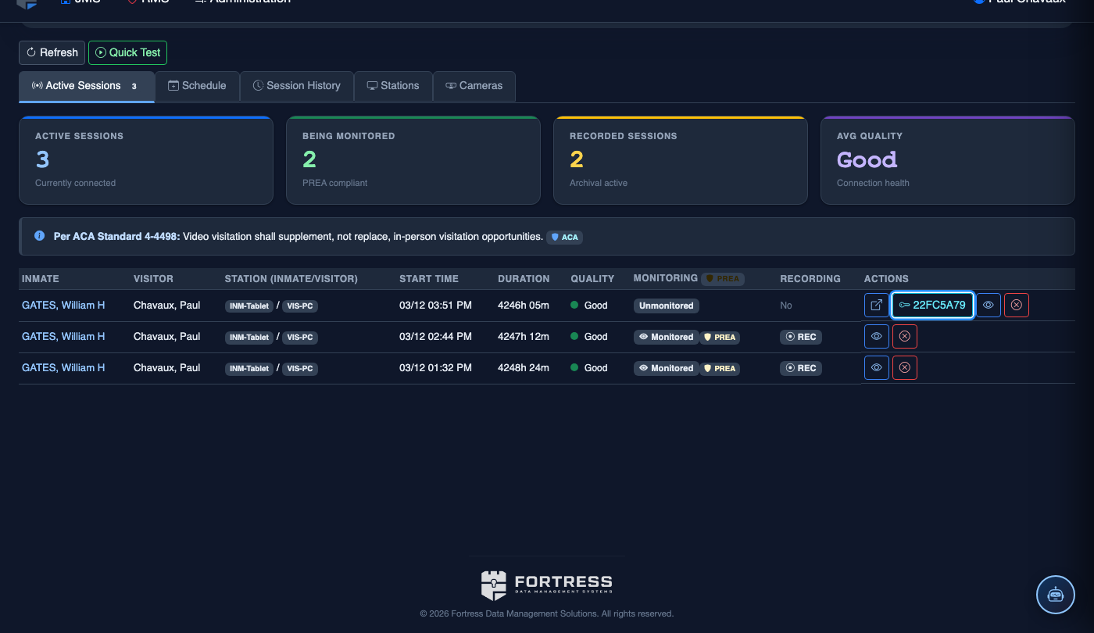Click the ACA badge in the notice
This screenshot has height=633, width=1094.
[x=564, y=237]
